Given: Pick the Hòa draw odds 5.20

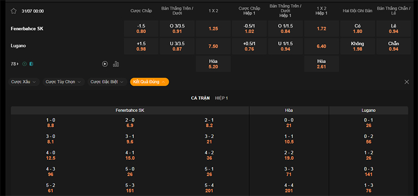Looking at the screenshot, I should 213,64.
